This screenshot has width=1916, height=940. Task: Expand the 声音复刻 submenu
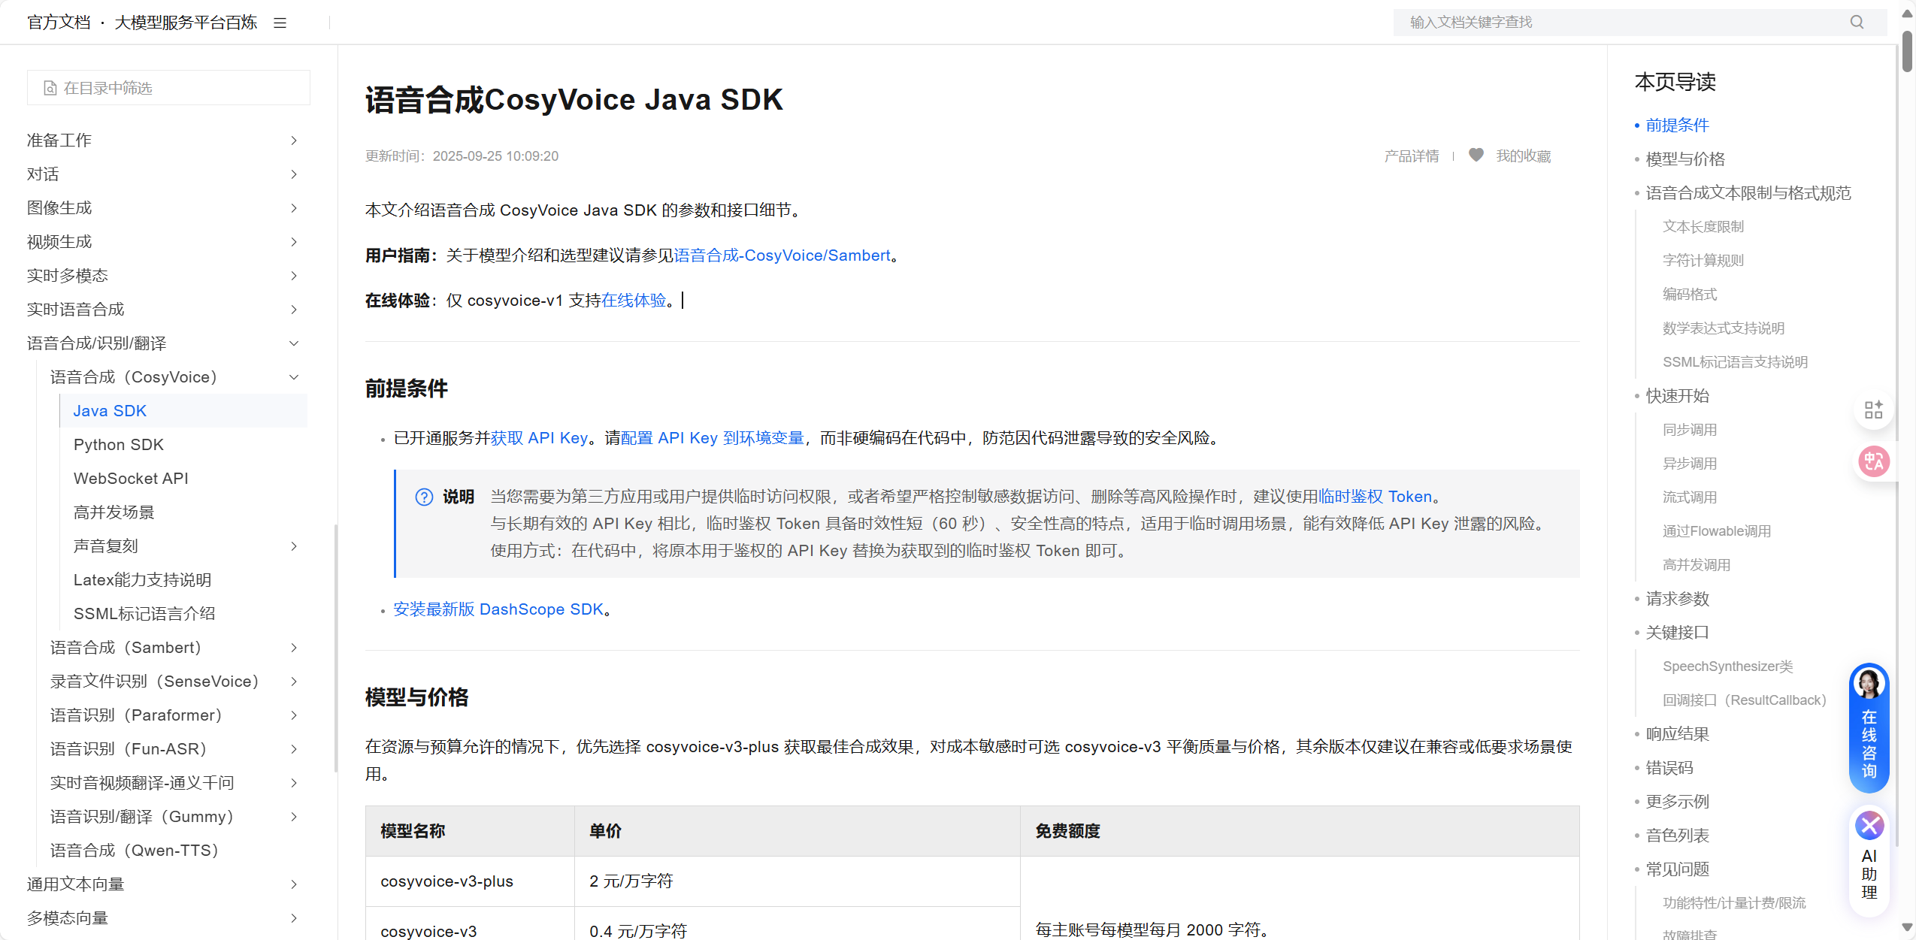click(x=294, y=546)
